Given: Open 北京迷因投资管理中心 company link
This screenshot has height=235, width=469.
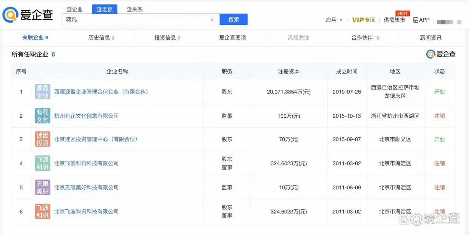Looking at the screenshot, I should click(96, 139).
